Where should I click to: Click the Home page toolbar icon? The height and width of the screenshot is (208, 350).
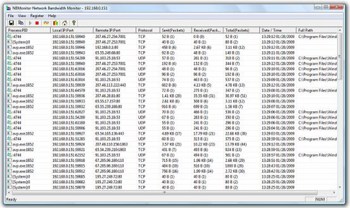pyautogui.click(x=64, y=23)
